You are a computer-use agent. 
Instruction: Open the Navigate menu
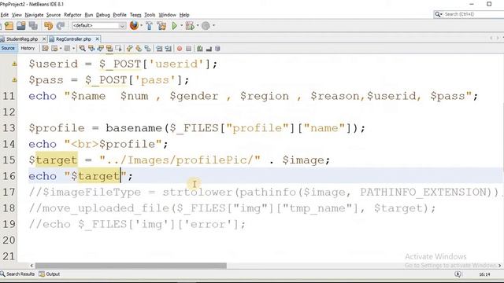tap(34, 15)
